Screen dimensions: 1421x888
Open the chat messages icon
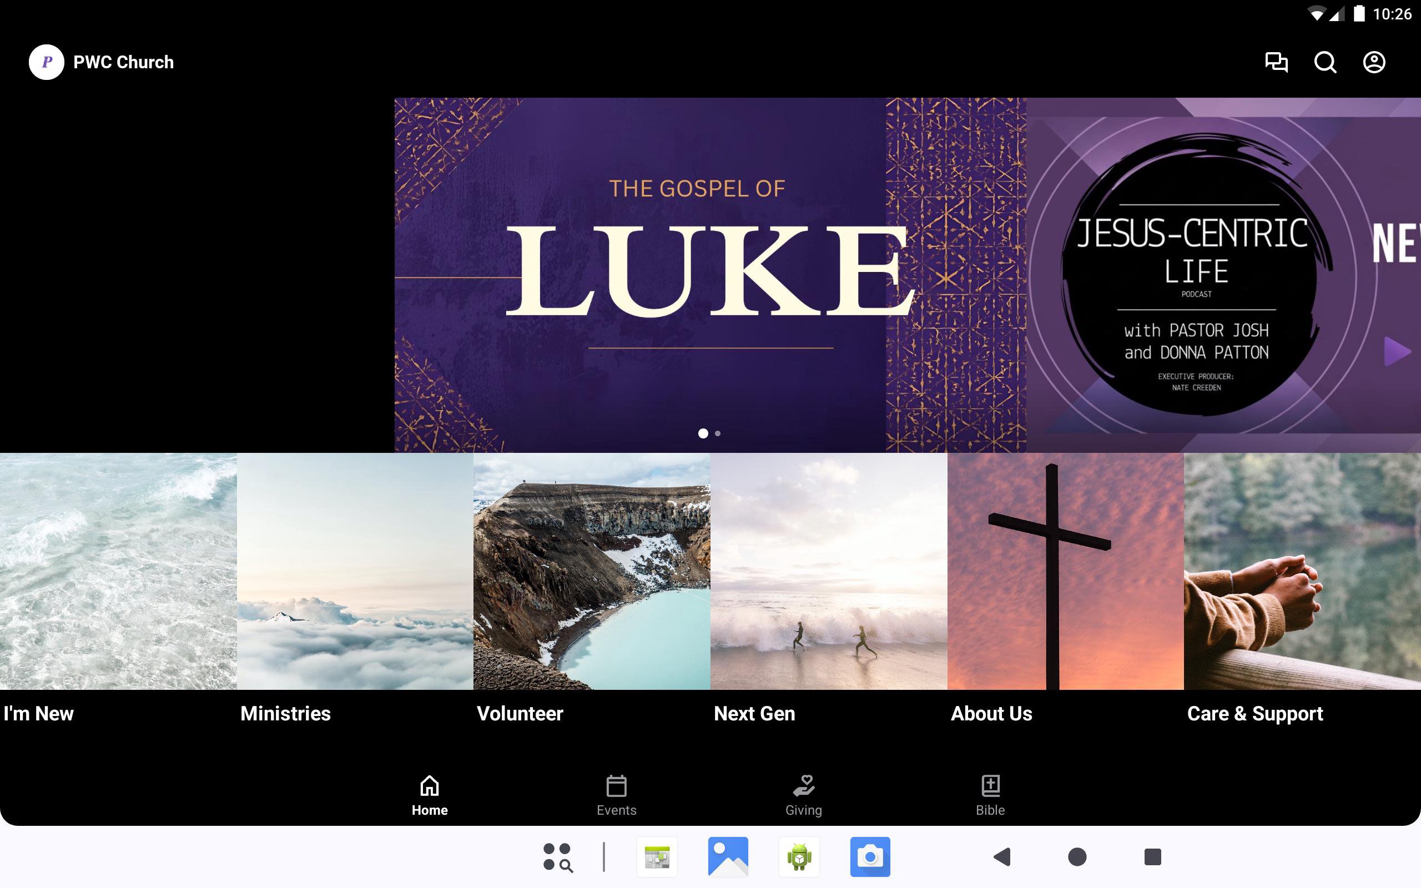pos(1276,62)
